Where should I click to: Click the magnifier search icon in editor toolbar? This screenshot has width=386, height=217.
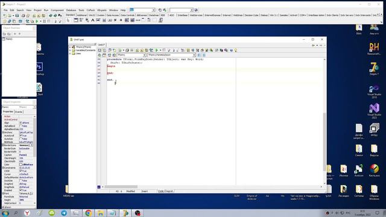click(226, 50)
